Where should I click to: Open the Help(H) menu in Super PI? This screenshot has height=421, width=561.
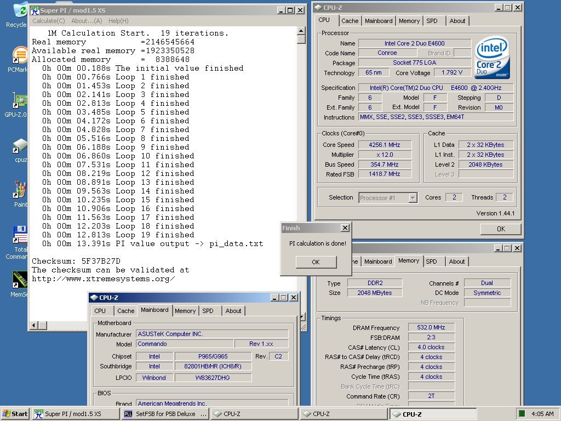(x=118, y=21)
